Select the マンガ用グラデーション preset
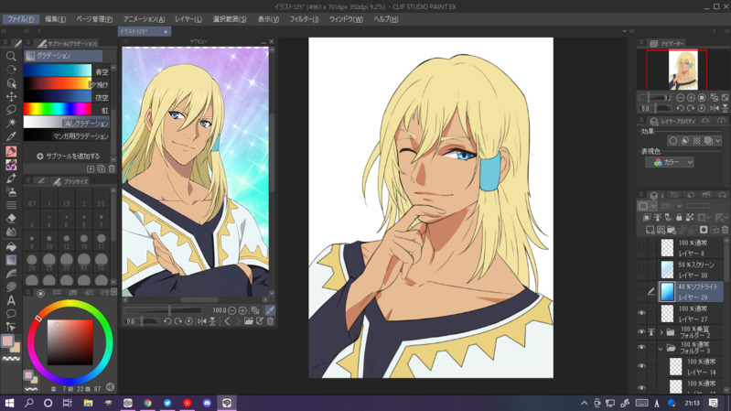 pos(67,135)
